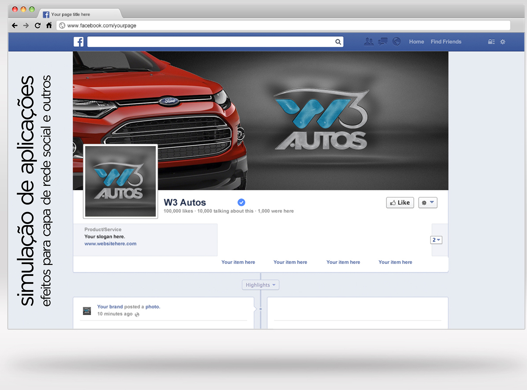The image size is (527, 390).
Task: Close the window with red button
Action: (x=15, y=9)
